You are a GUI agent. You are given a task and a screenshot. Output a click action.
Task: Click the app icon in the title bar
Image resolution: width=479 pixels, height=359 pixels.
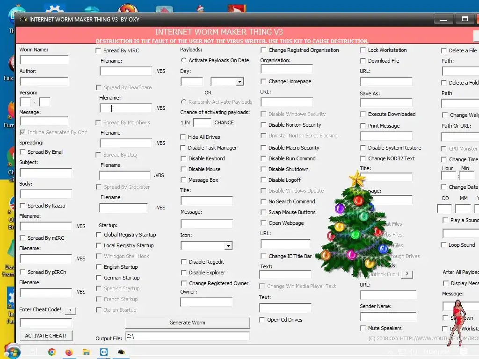coord(23,19)
